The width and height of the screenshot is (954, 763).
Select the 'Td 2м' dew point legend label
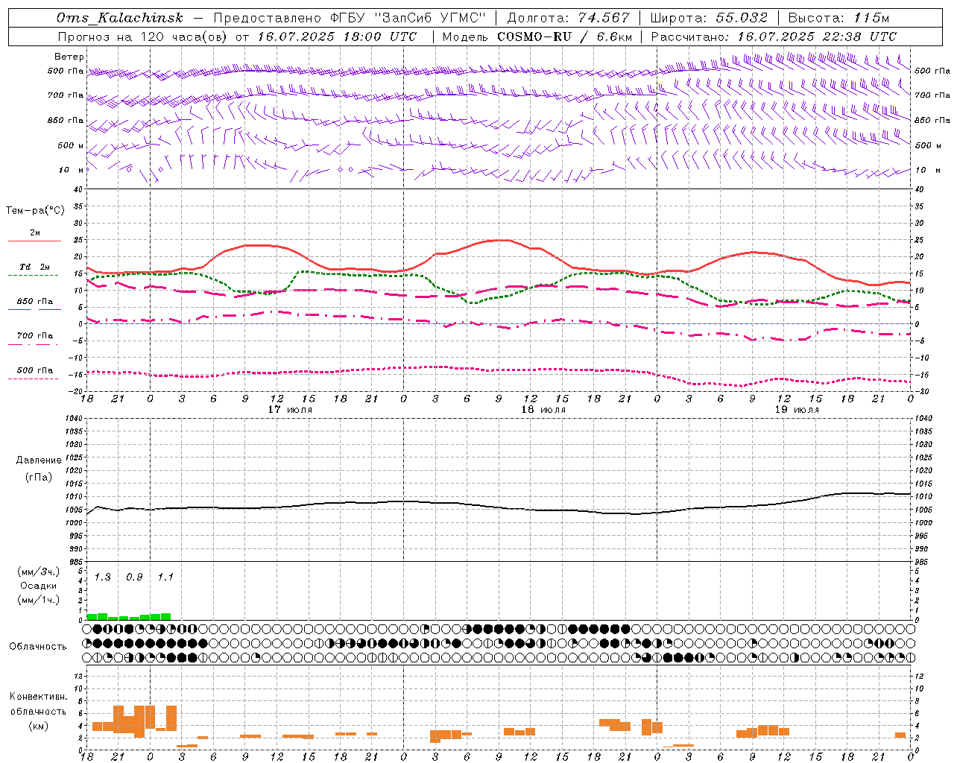(35, 267)
